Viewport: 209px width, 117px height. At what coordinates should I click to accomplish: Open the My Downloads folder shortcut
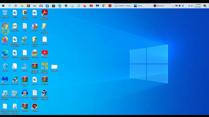pyautogui.click(x=45, y=28)
